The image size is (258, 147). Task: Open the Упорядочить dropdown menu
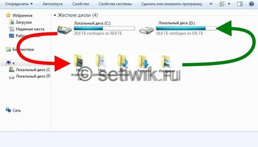coord(19,4)
